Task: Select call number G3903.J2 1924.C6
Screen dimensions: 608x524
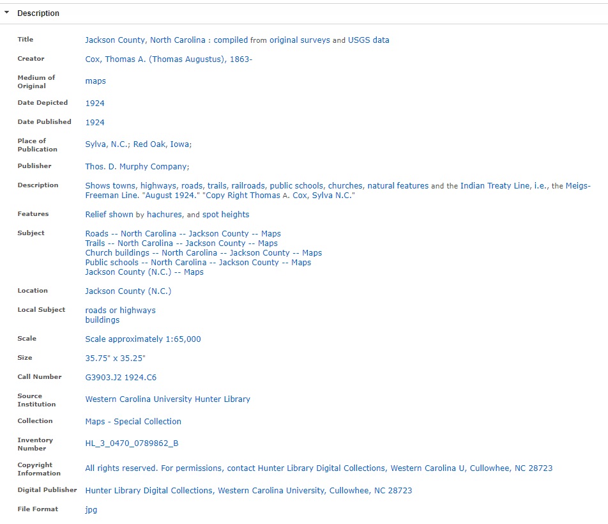Action: click(121, 377)
